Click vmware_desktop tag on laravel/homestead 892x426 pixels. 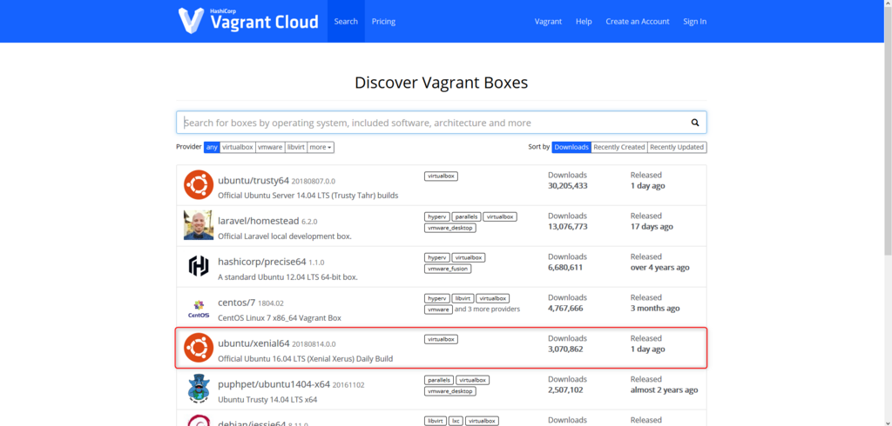tap(450, 228)
